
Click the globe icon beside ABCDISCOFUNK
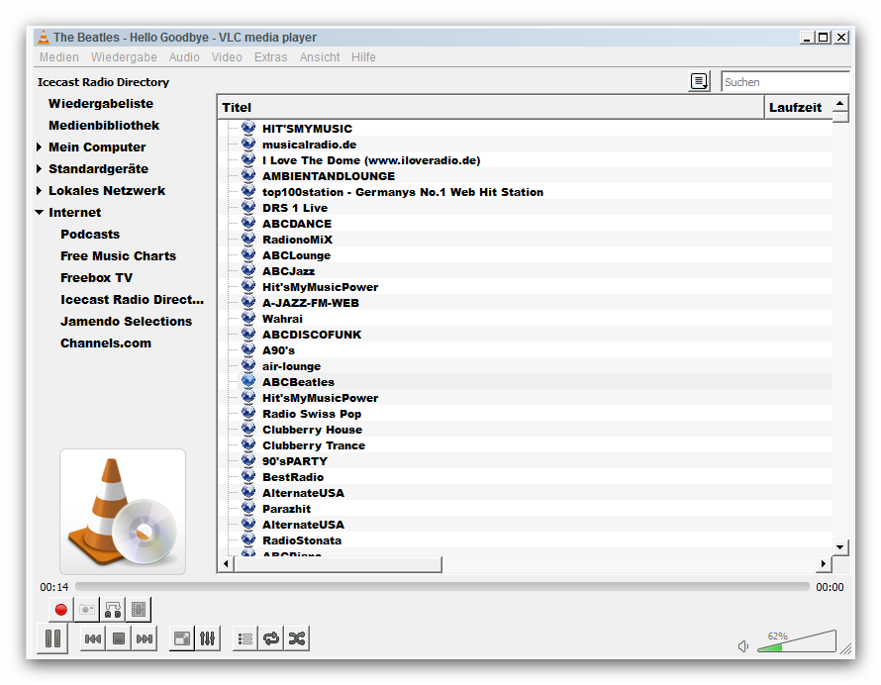pyautogui.click(x=248, y=334)
